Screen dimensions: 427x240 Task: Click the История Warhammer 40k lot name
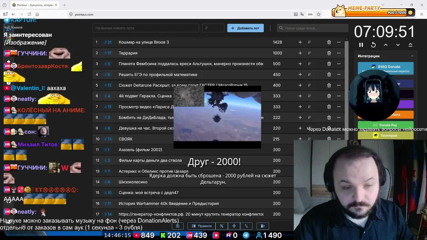[169, 203]
